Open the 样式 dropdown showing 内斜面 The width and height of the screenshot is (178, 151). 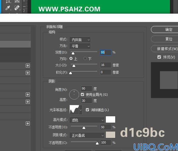pos(80,40)
